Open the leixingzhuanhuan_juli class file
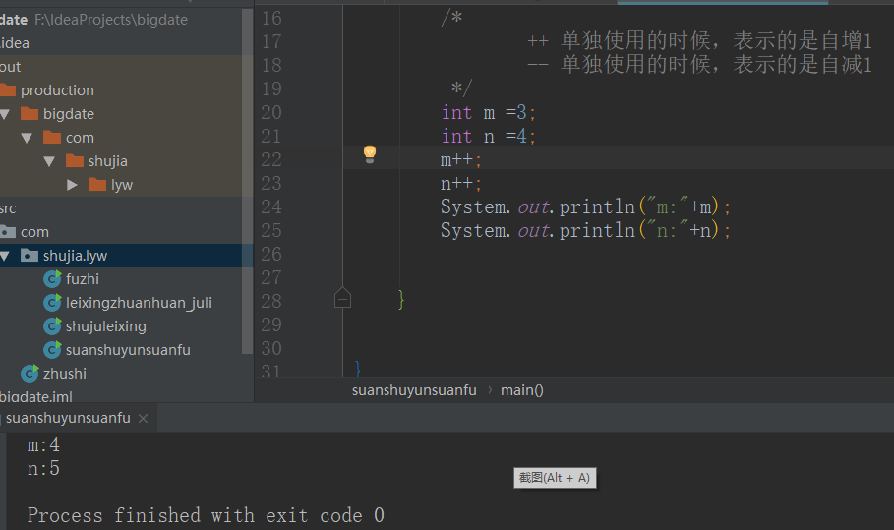 point(139,303)
